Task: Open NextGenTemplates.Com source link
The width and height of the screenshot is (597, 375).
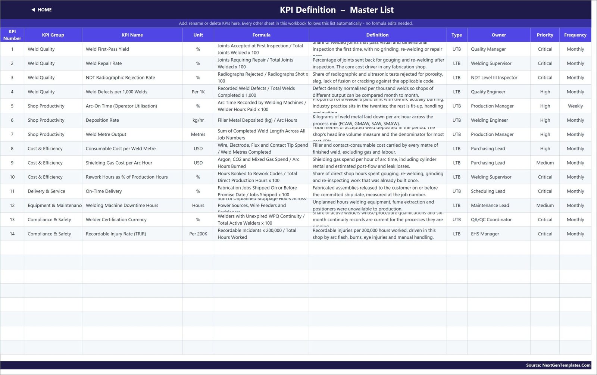Action: (x=558, y=365)
